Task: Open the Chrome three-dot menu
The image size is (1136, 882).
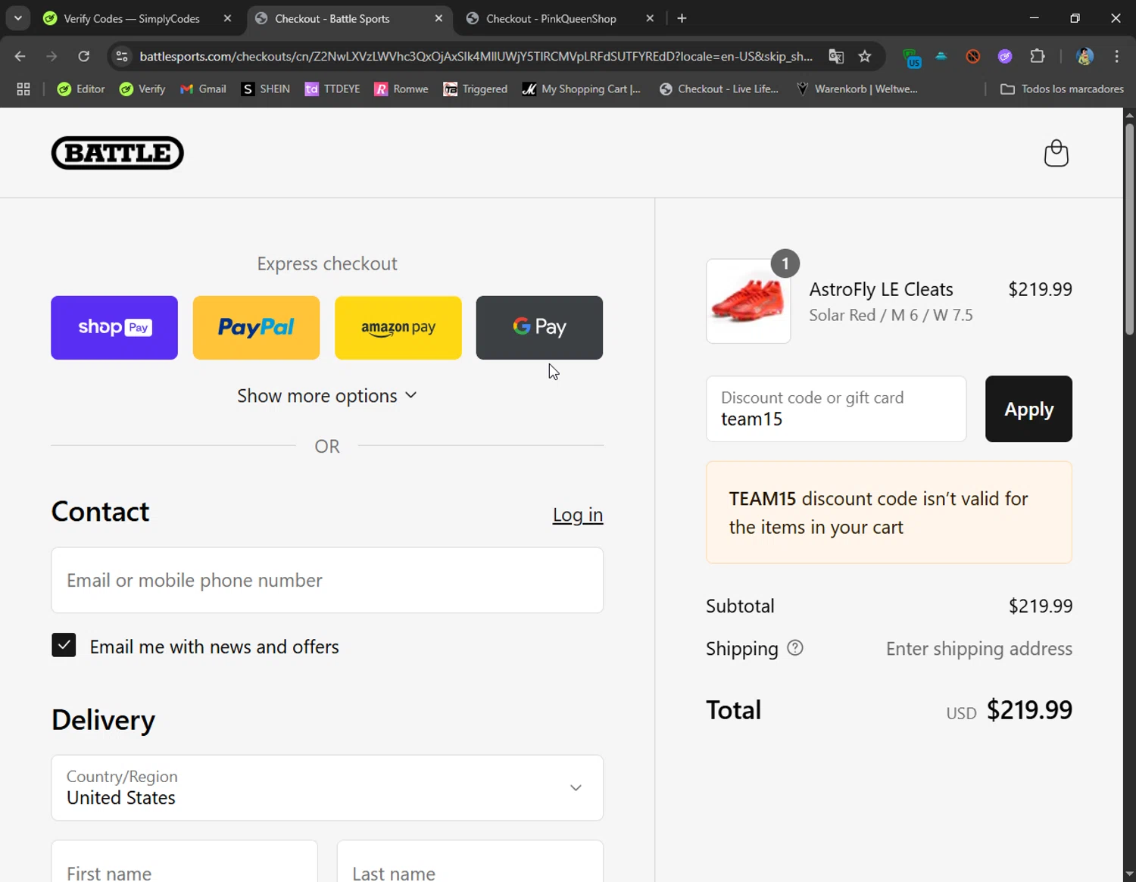Action: (1116, 56)
